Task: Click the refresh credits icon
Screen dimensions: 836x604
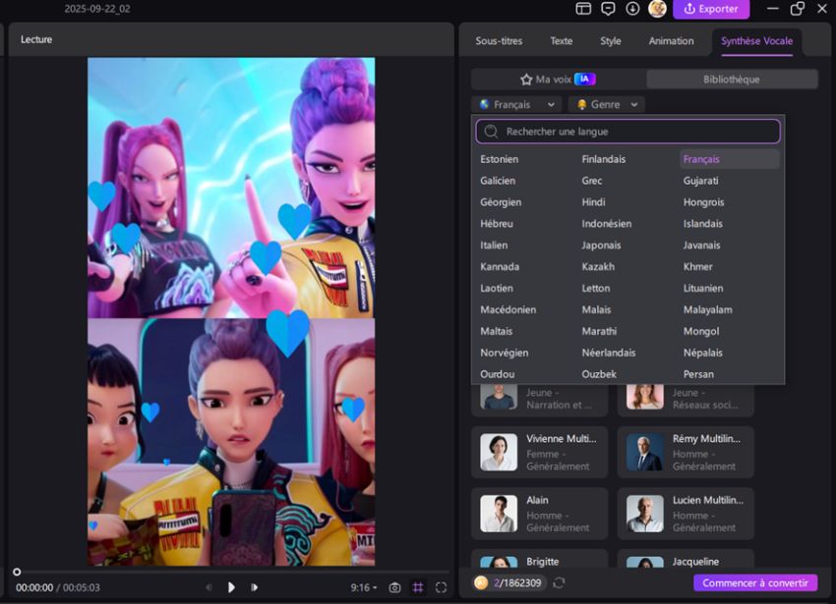Action: click(x=559, y=582)
